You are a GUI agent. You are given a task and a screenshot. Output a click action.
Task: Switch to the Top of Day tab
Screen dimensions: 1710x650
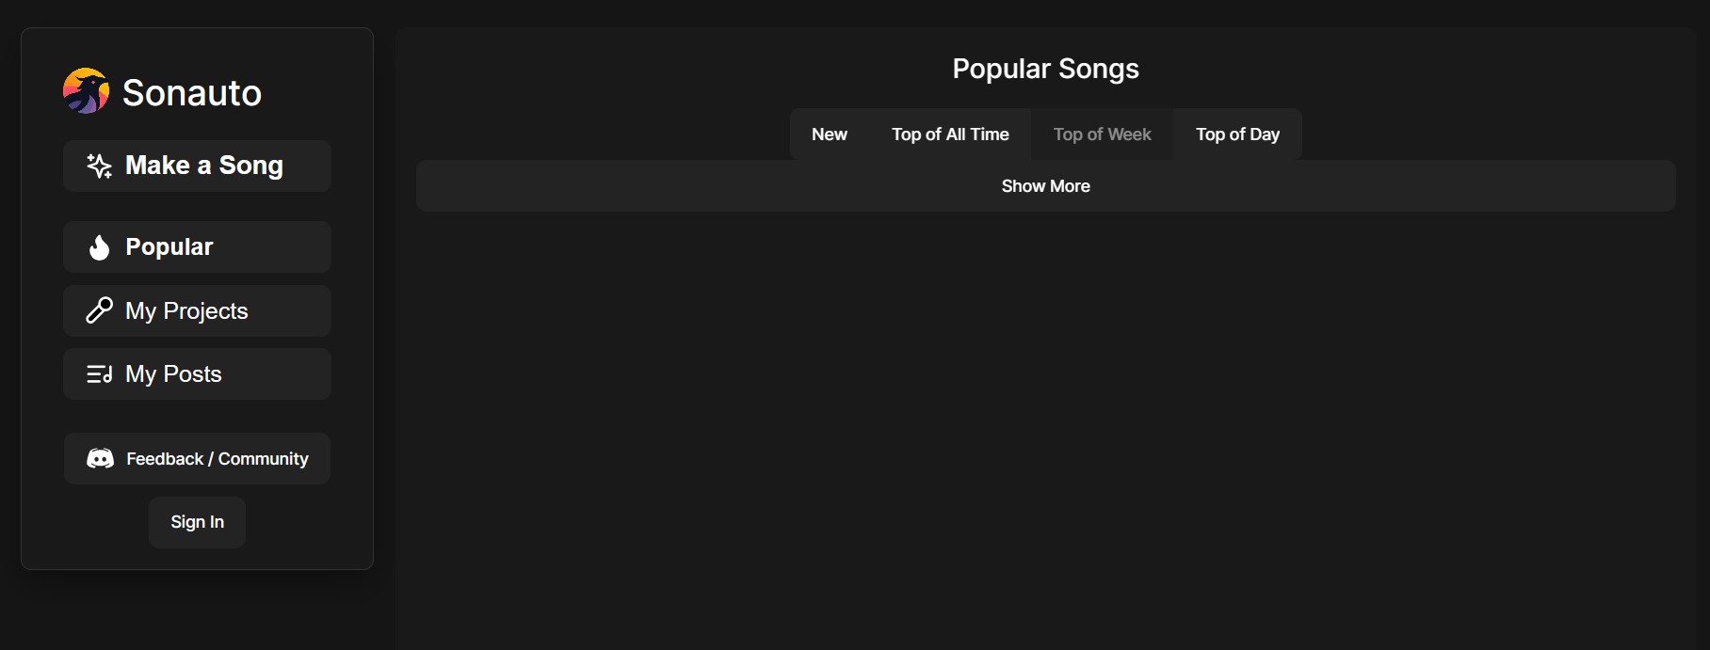coord(1237,135)
